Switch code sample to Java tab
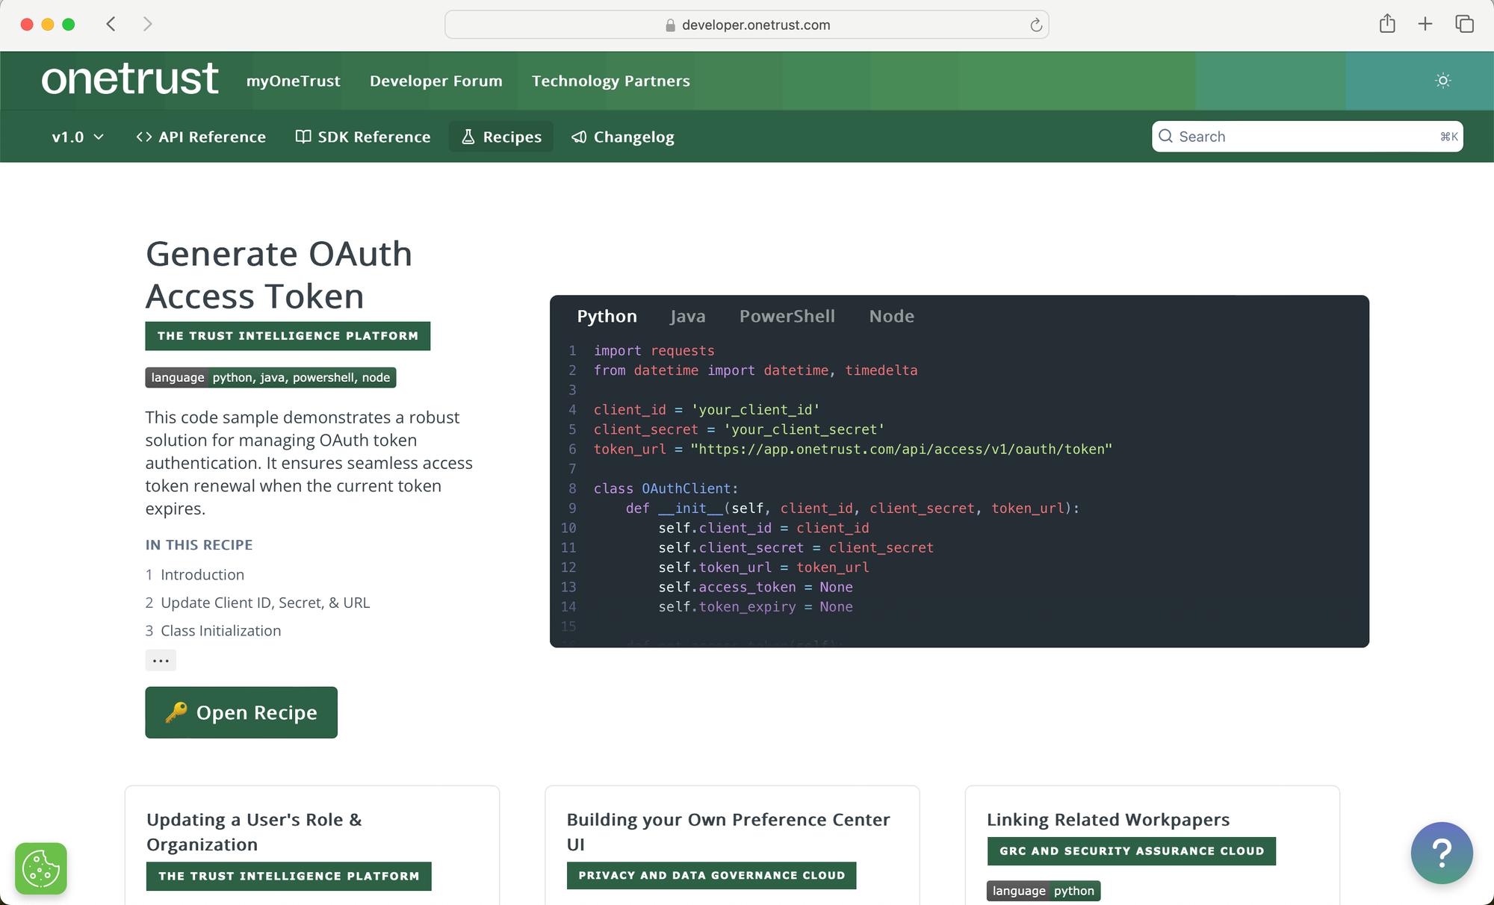The height and width of the screenshot is (905, 1494). coord(687,316)
